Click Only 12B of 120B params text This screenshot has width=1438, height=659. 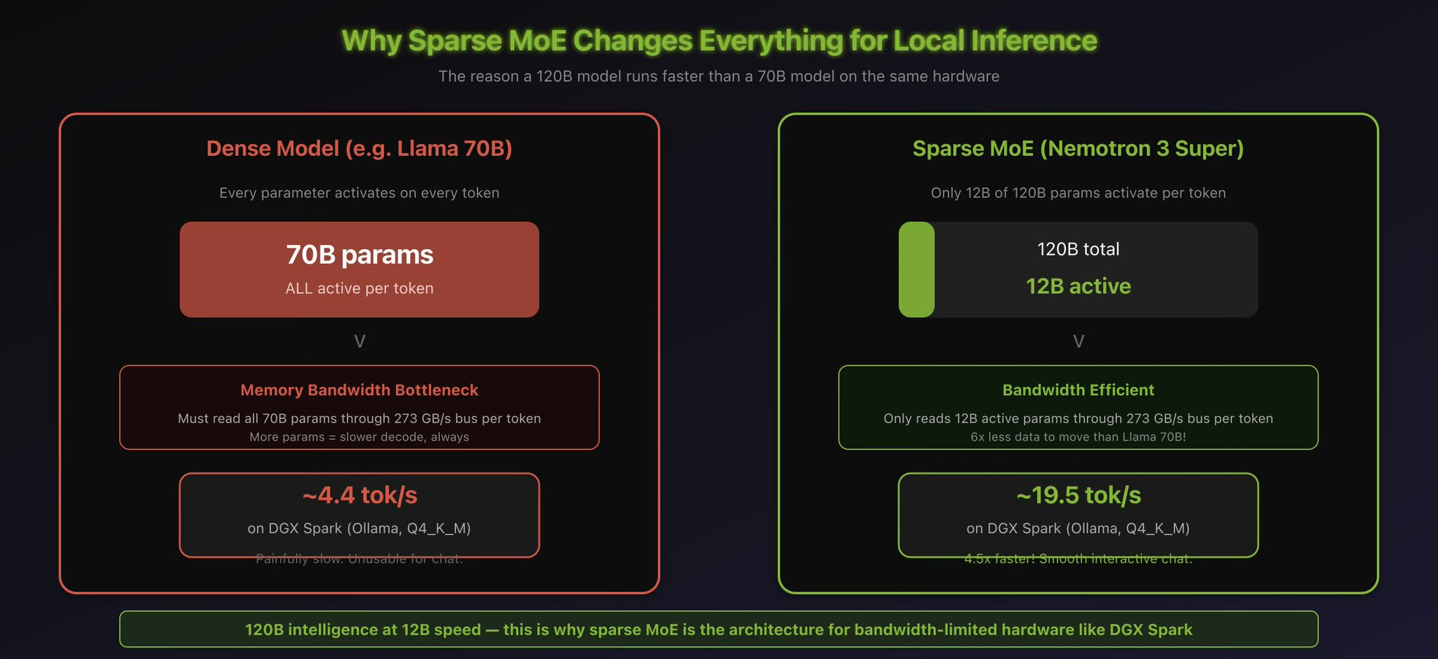point(1078,193)
